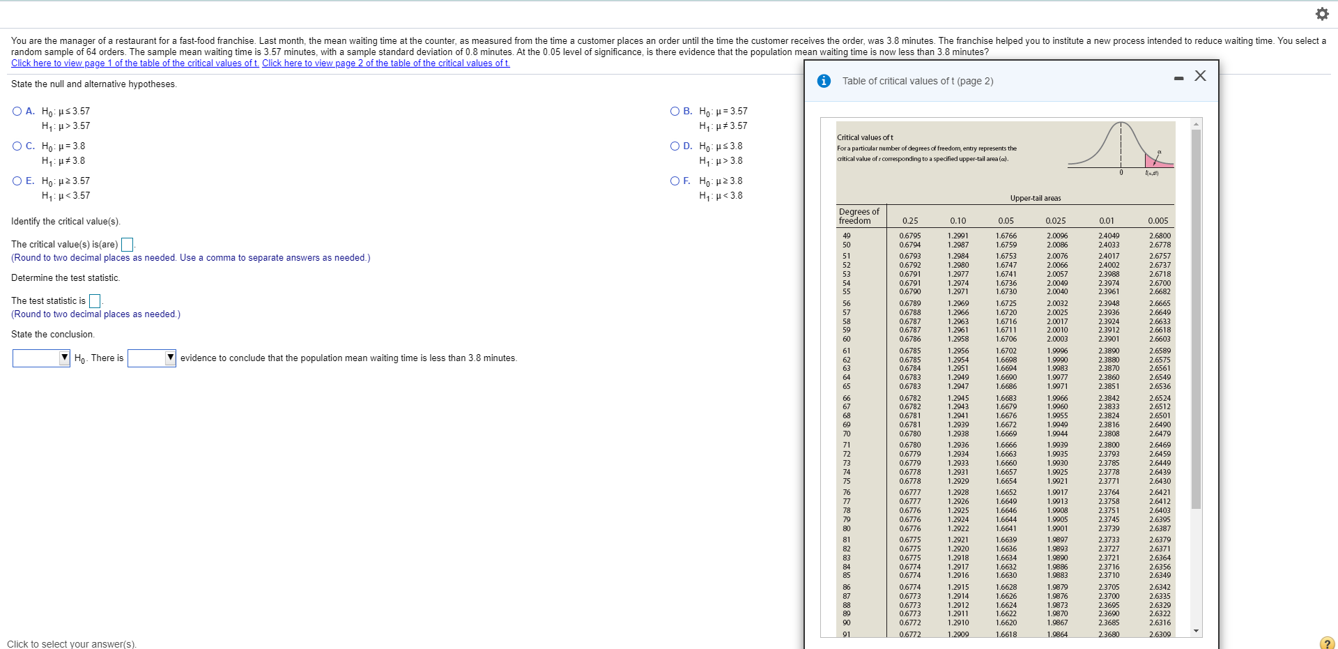Select option F: H0 μ ≥ 3.8
This screenshot has width=1338, height=649.
[x=675, y=181]
